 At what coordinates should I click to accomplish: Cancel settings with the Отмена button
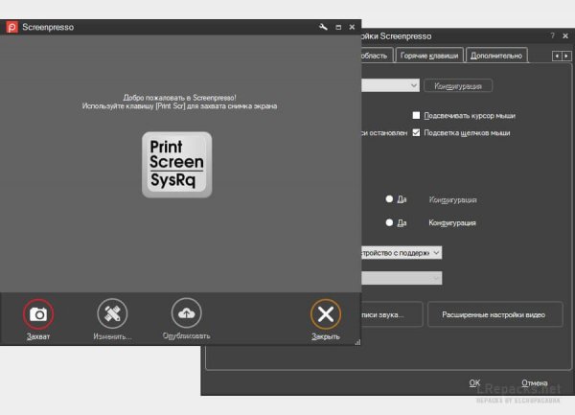pyautogui.click(x=535, y=382)
